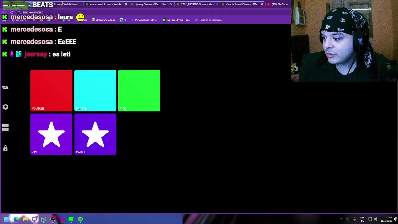398x224 pixels.
Task: Click the browser reload button
Action: (12, 12)
